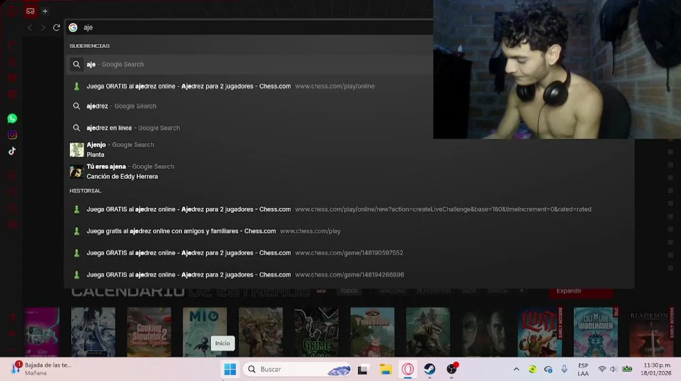Open history entry chess.com/game/148190597552
681x381 pixels.
(x=349, y=253)
